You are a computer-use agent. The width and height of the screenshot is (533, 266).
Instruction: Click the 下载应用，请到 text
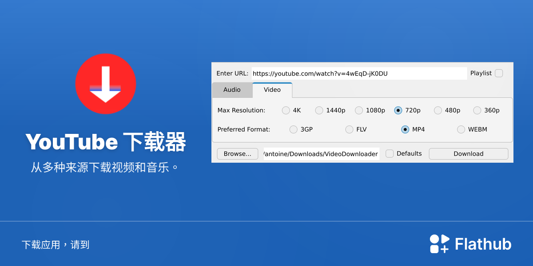coord(56,244)
